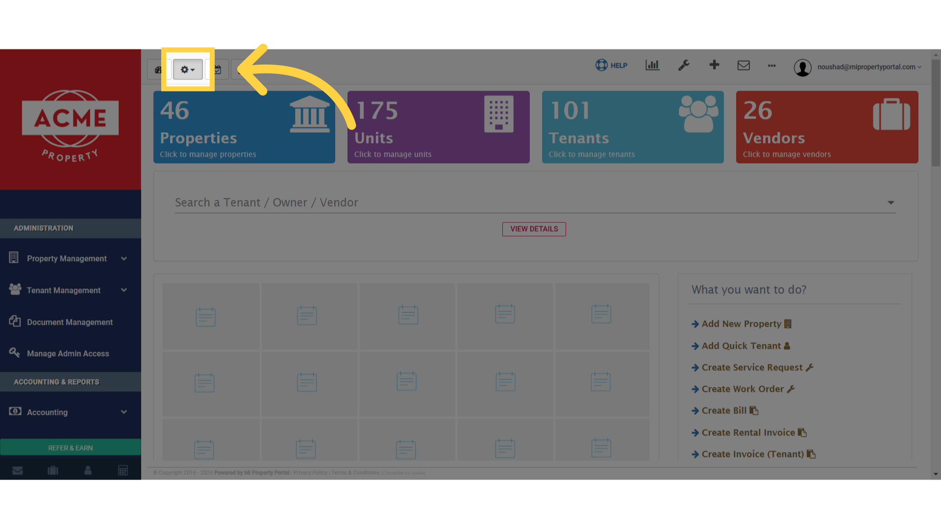Open the three-dots more options icon
The image size is (941, 529).
(772, 66)
